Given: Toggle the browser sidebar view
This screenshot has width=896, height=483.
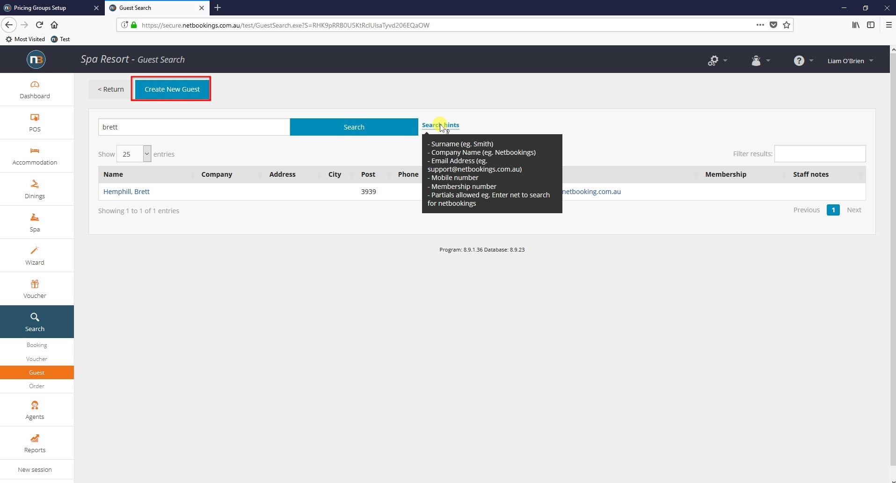Looking at the screenshot, I should pos(871,25).
